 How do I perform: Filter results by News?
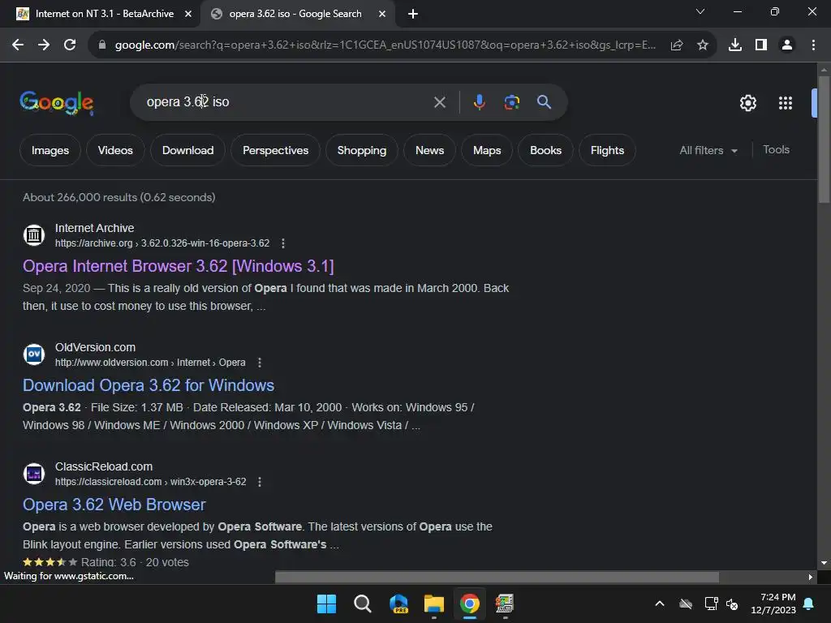point(430,150)
